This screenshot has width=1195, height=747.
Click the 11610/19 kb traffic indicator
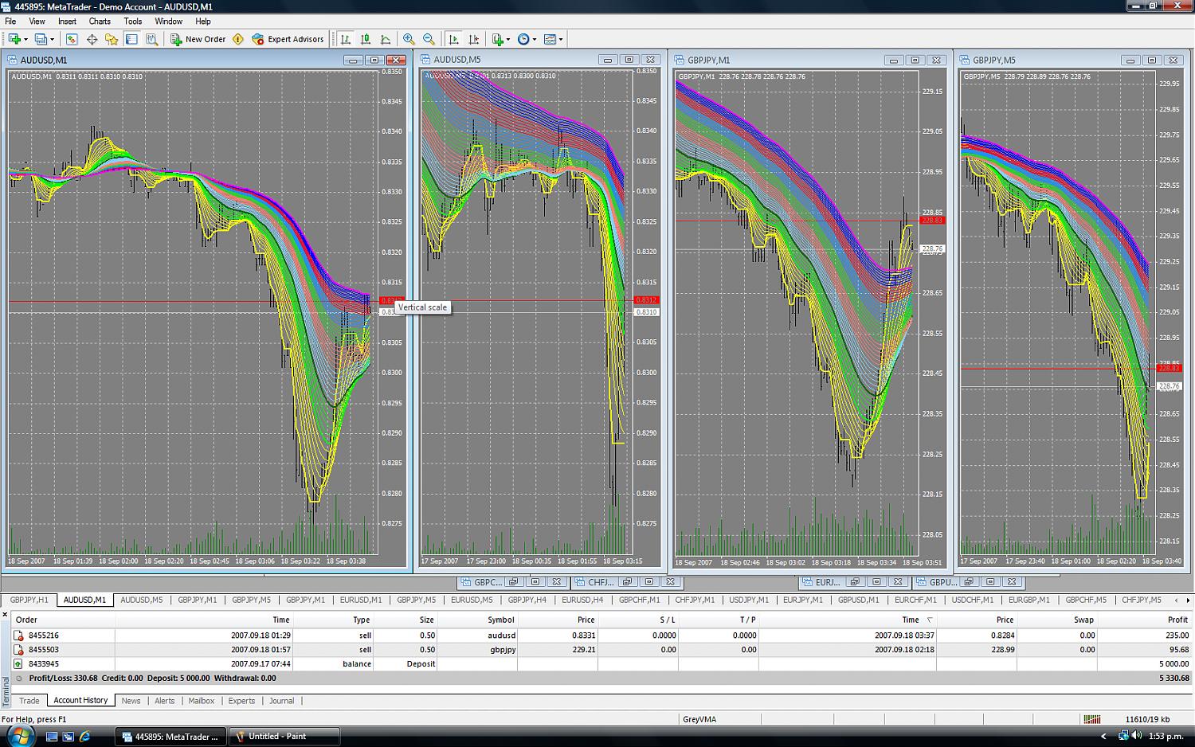1147,719
